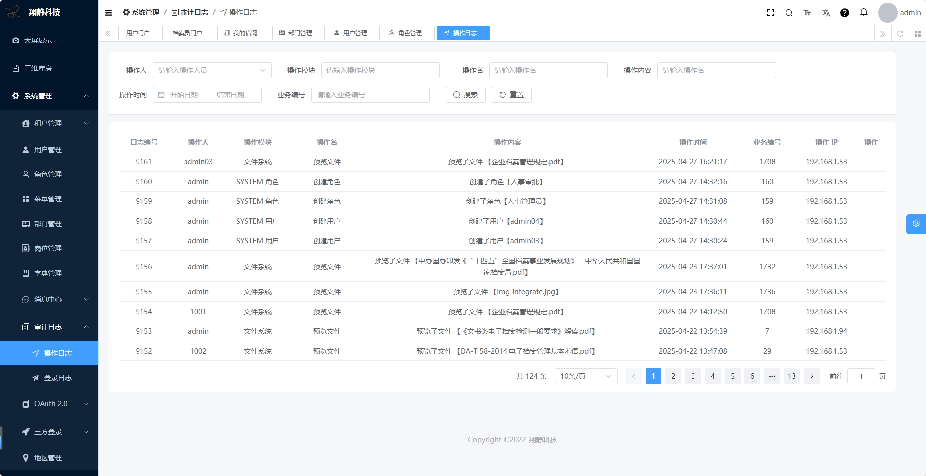
Task: Open the language translation icon
Action: pos(826,13)
